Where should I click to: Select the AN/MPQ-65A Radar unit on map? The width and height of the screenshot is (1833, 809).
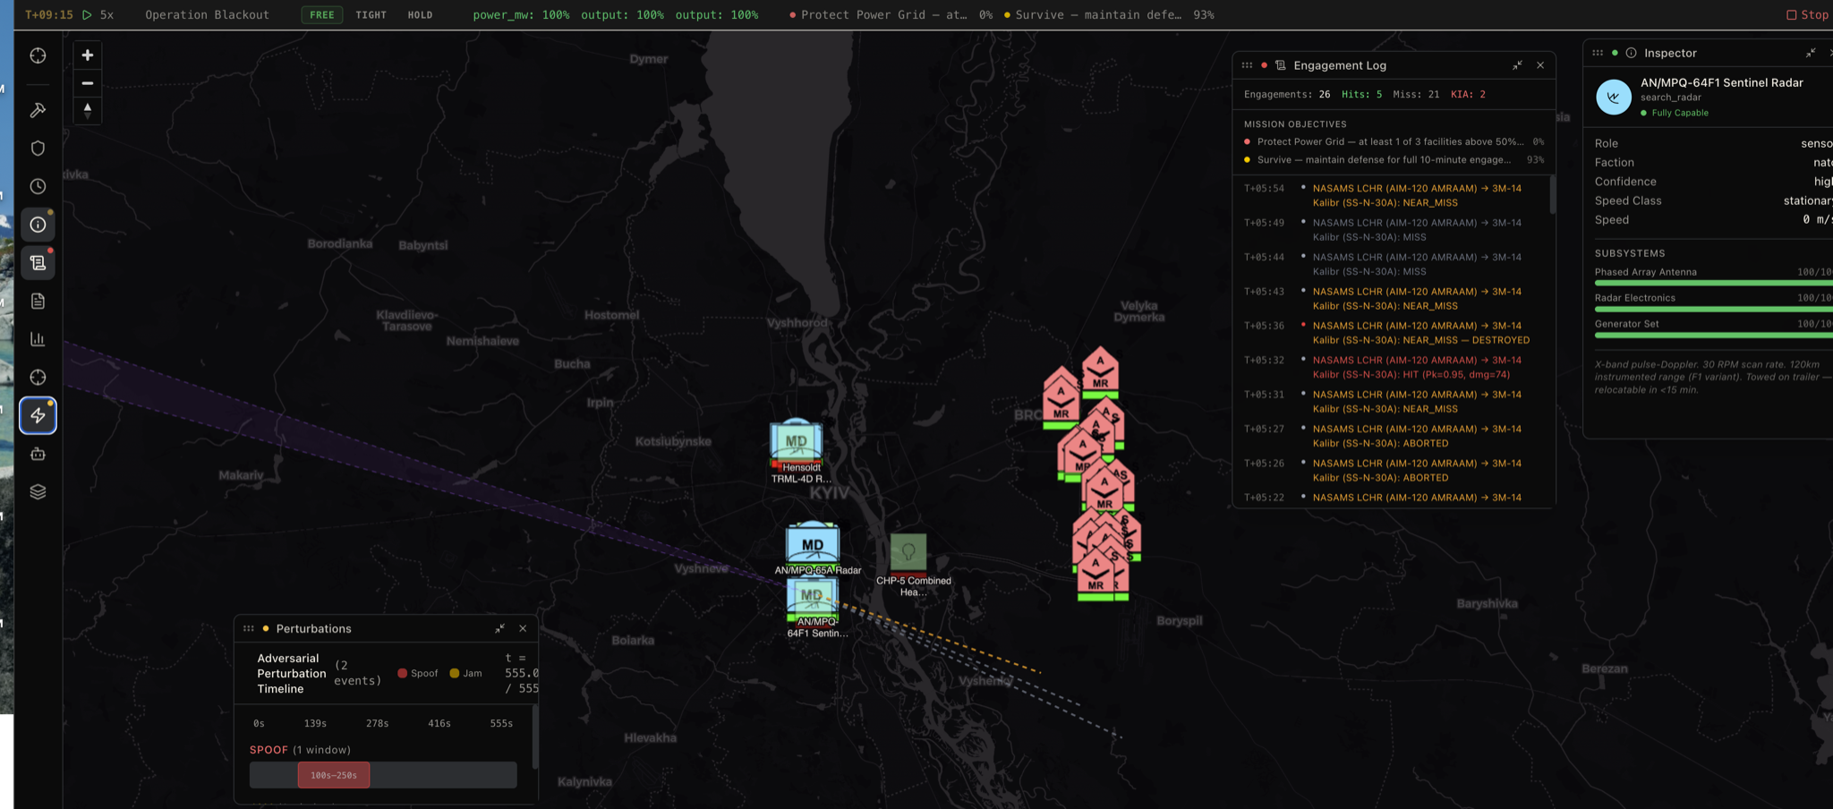(813, 544)
